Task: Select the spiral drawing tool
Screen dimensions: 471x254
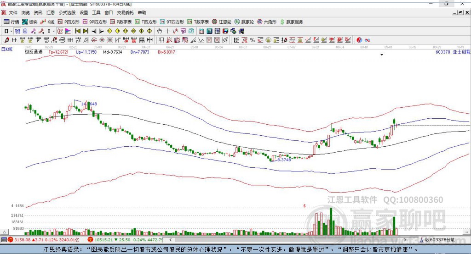Action: click(x=46, y=40)
